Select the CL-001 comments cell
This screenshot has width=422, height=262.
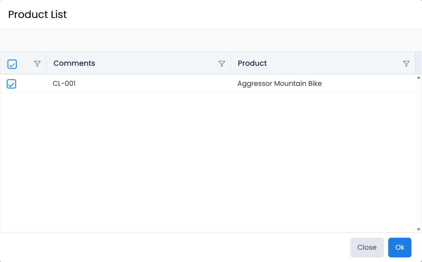tap(64, 84)
